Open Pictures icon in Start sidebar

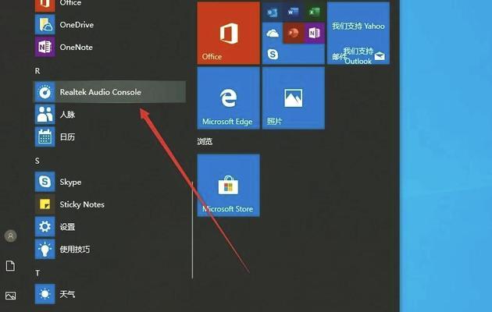10,296
